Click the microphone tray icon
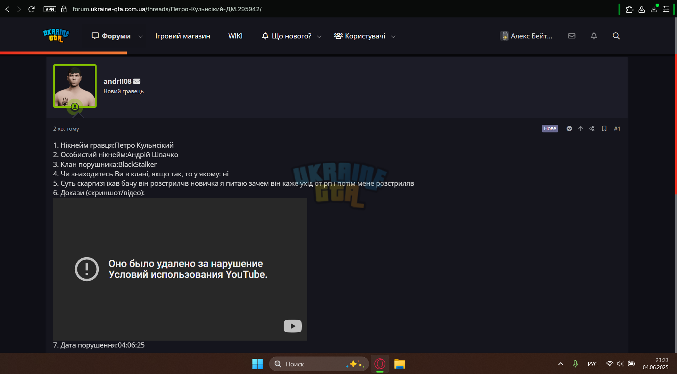The width and height of the screenshot is (677, 374). click(575, 364)
